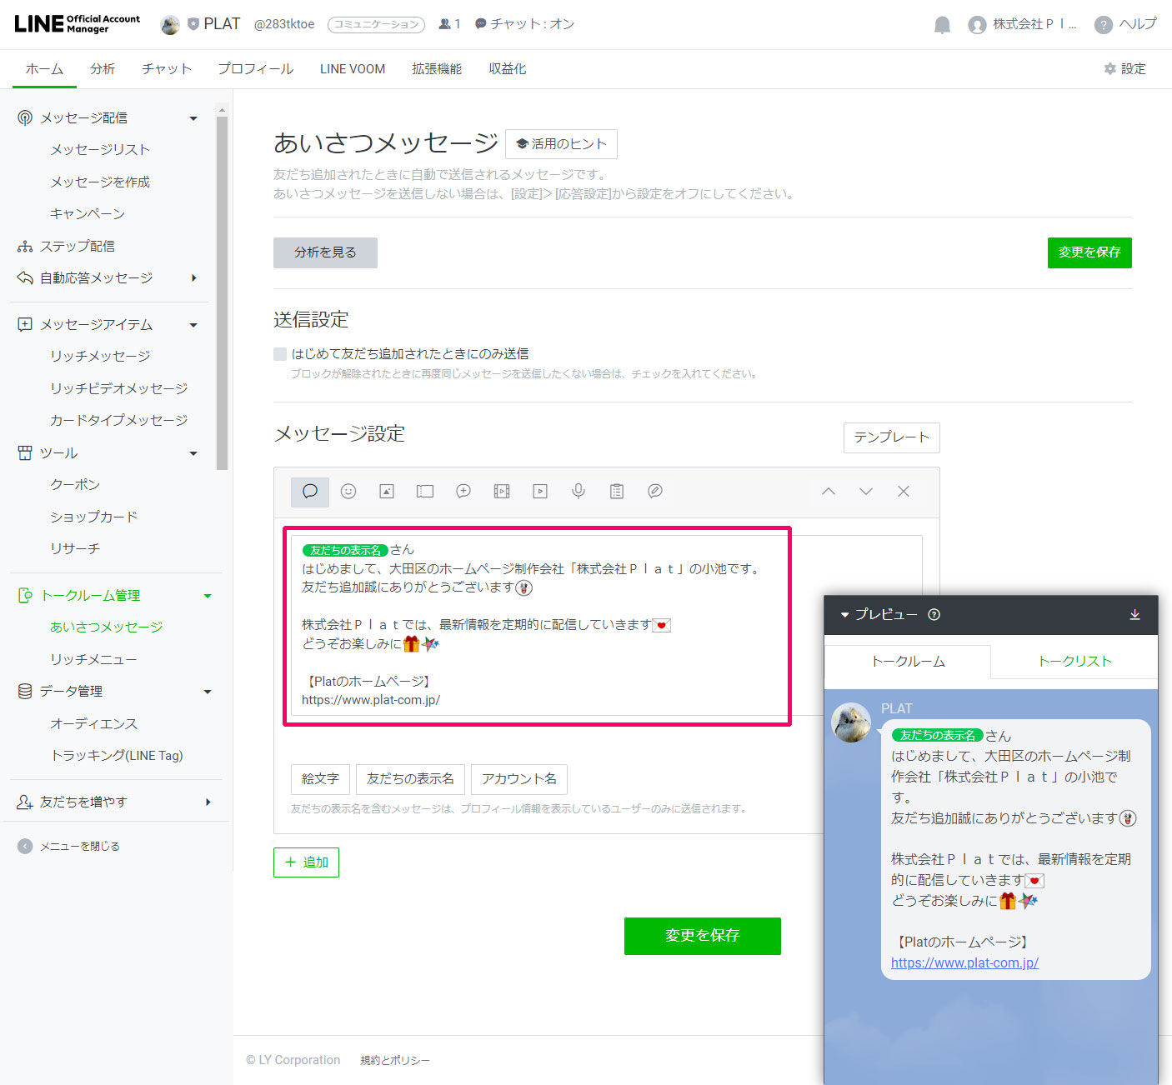
Task: Select the text message type icon
Action: (x=310, y=492)
